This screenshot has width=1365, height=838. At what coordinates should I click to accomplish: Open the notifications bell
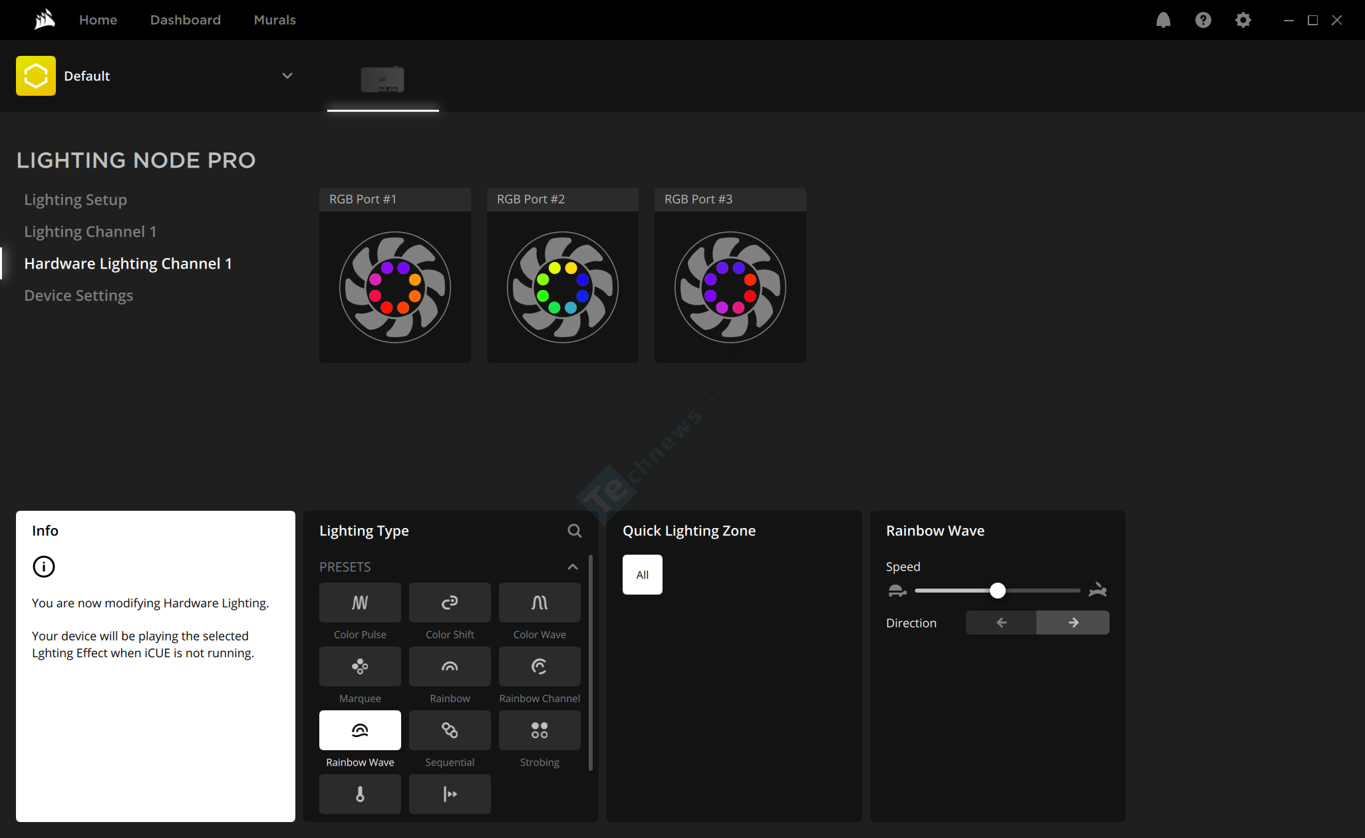(x=1163, y=20)
